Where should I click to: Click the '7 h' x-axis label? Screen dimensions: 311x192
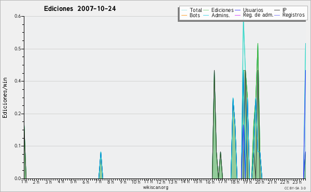98,182
